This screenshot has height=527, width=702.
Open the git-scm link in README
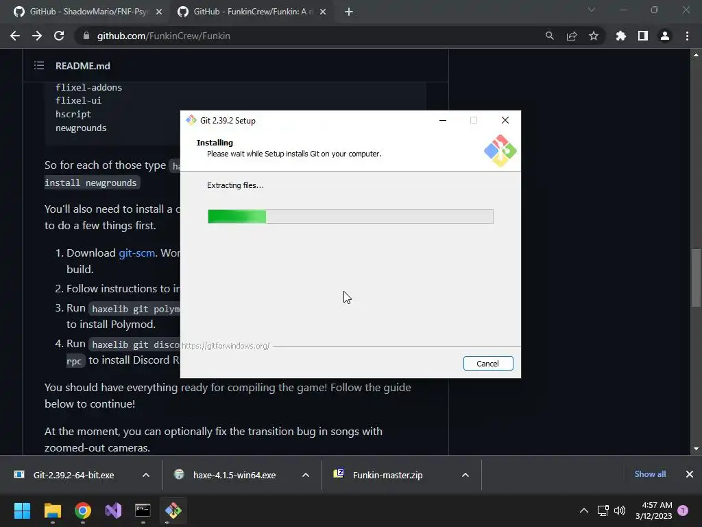click(136, 253)
